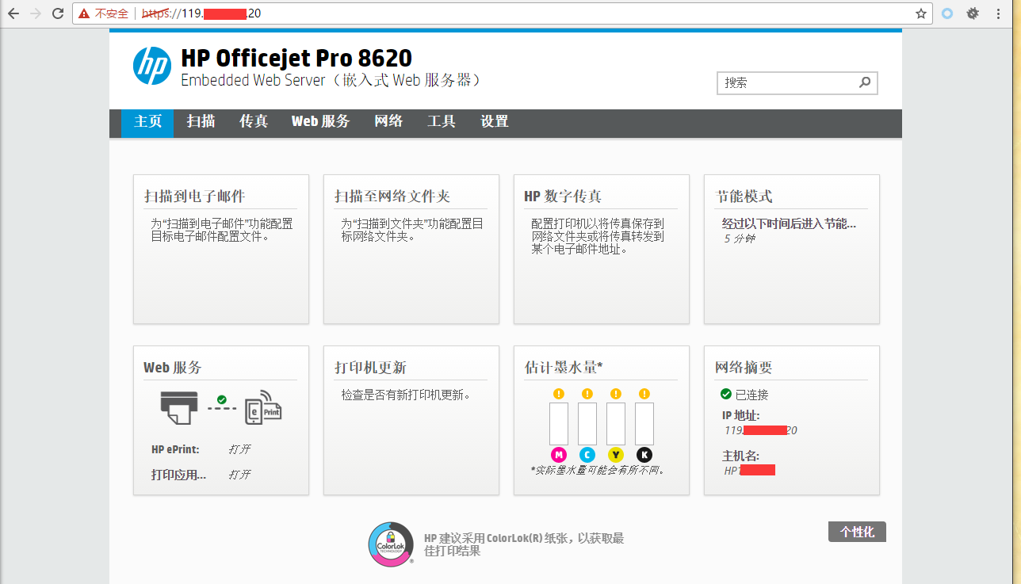Click 打印应用... label
Viewport: 1021px width, 584px height.
[179, 475]
